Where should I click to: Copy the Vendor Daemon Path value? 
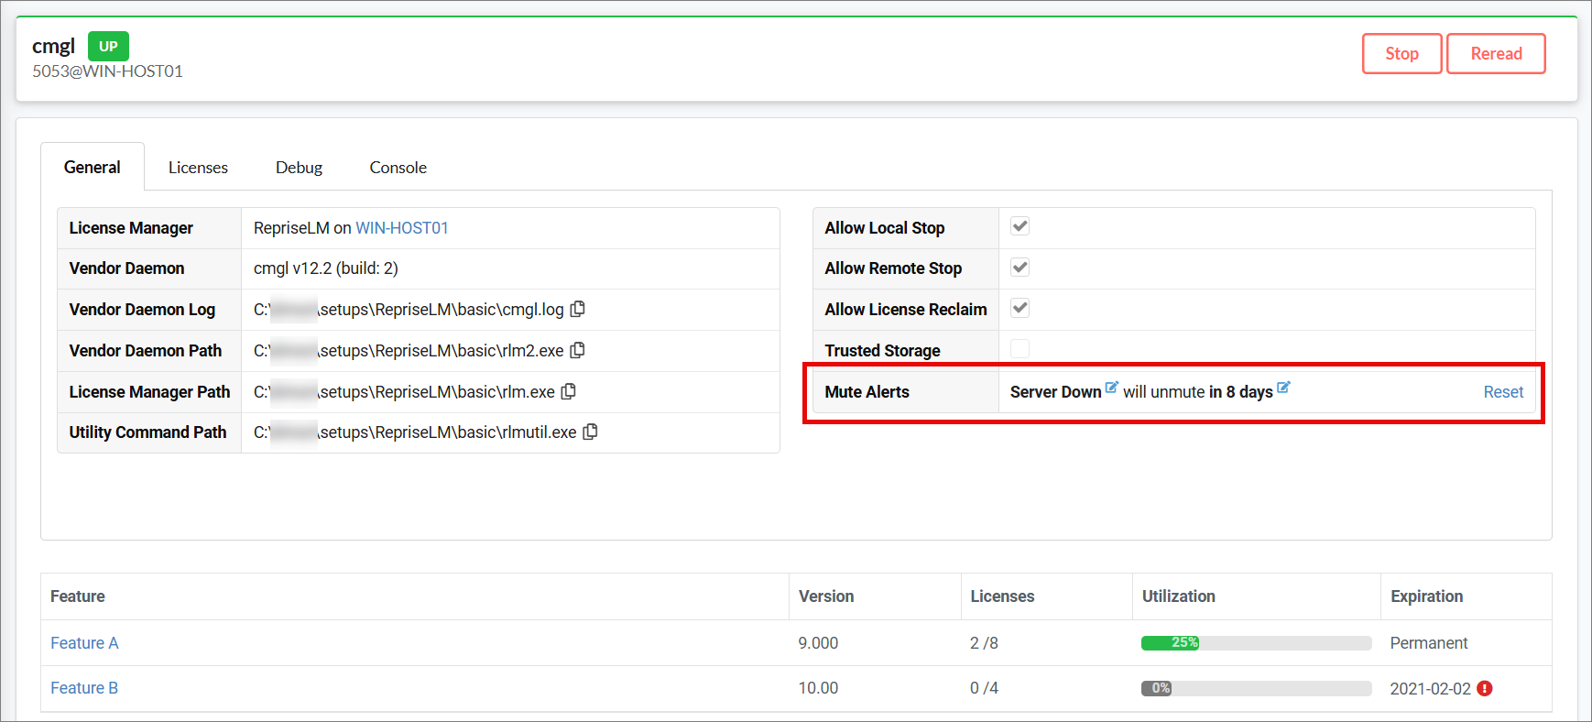tap(578, 350)
